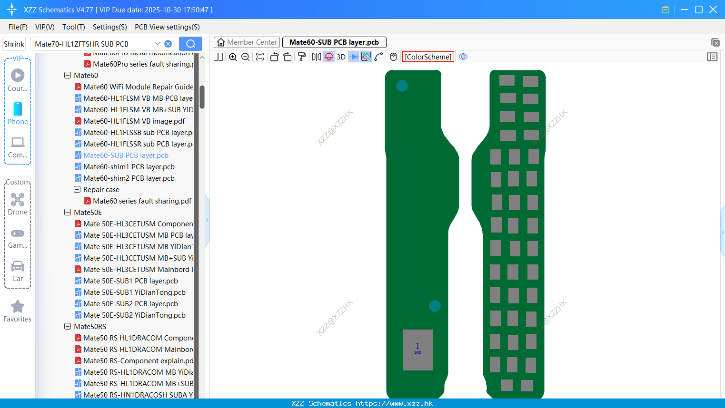Image resolution: width=725 pixels, height=408 pixels.
Task: Open Mate60 series fault sharing.pdf
Action: click(x=138, y=201)
